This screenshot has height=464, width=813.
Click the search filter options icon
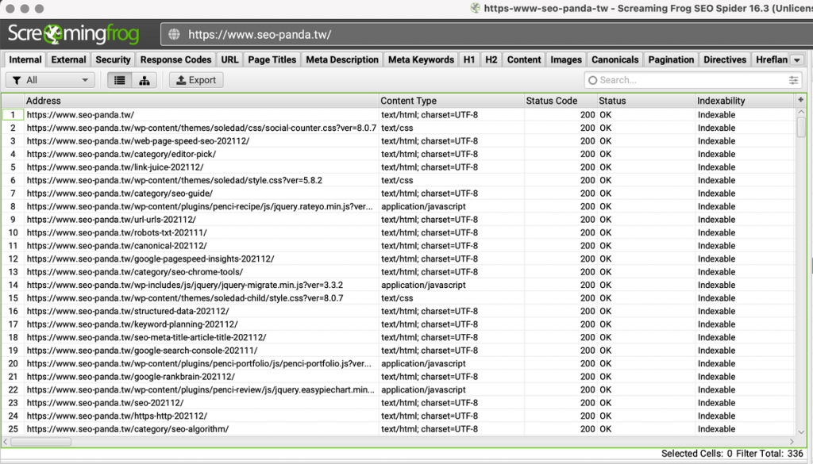(x=793, y=80)
